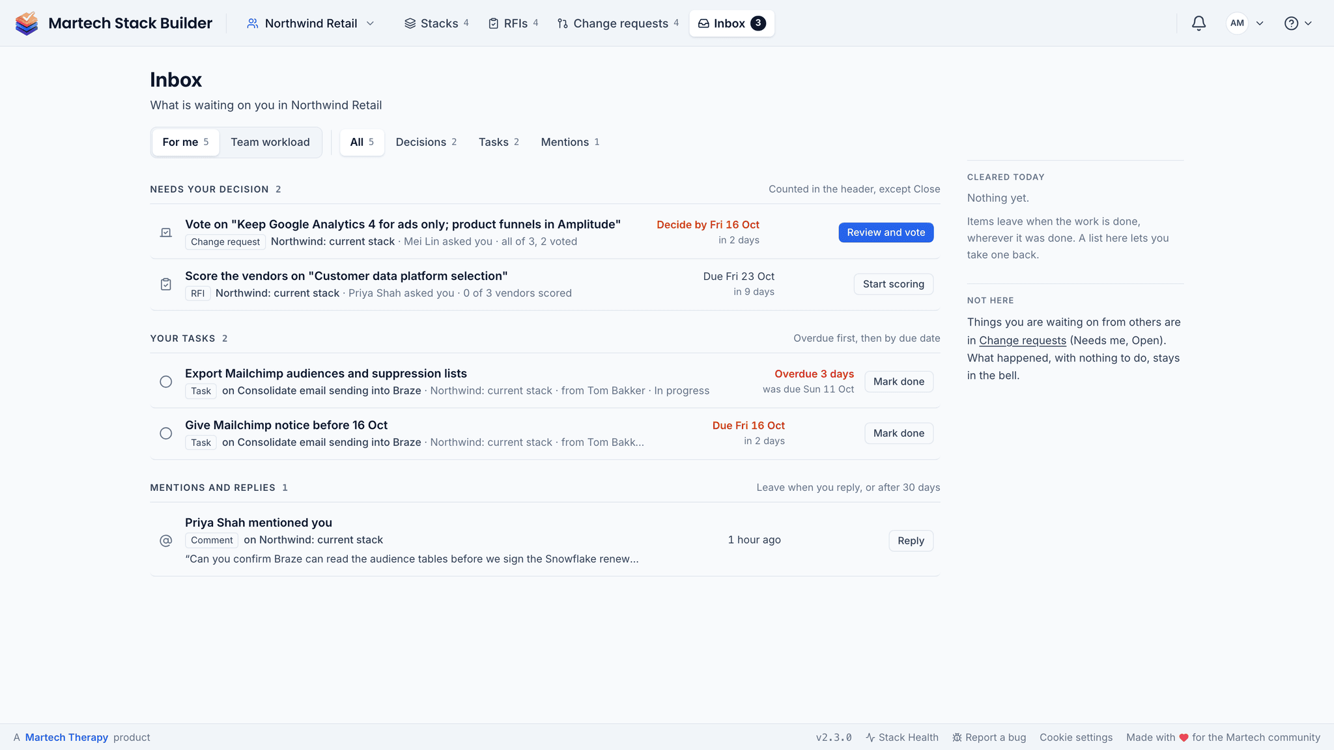Mark done the Export Mailchimp audiences task
Image resolution: width=1334 pixels, height=750 pixels.
[899, 382]
